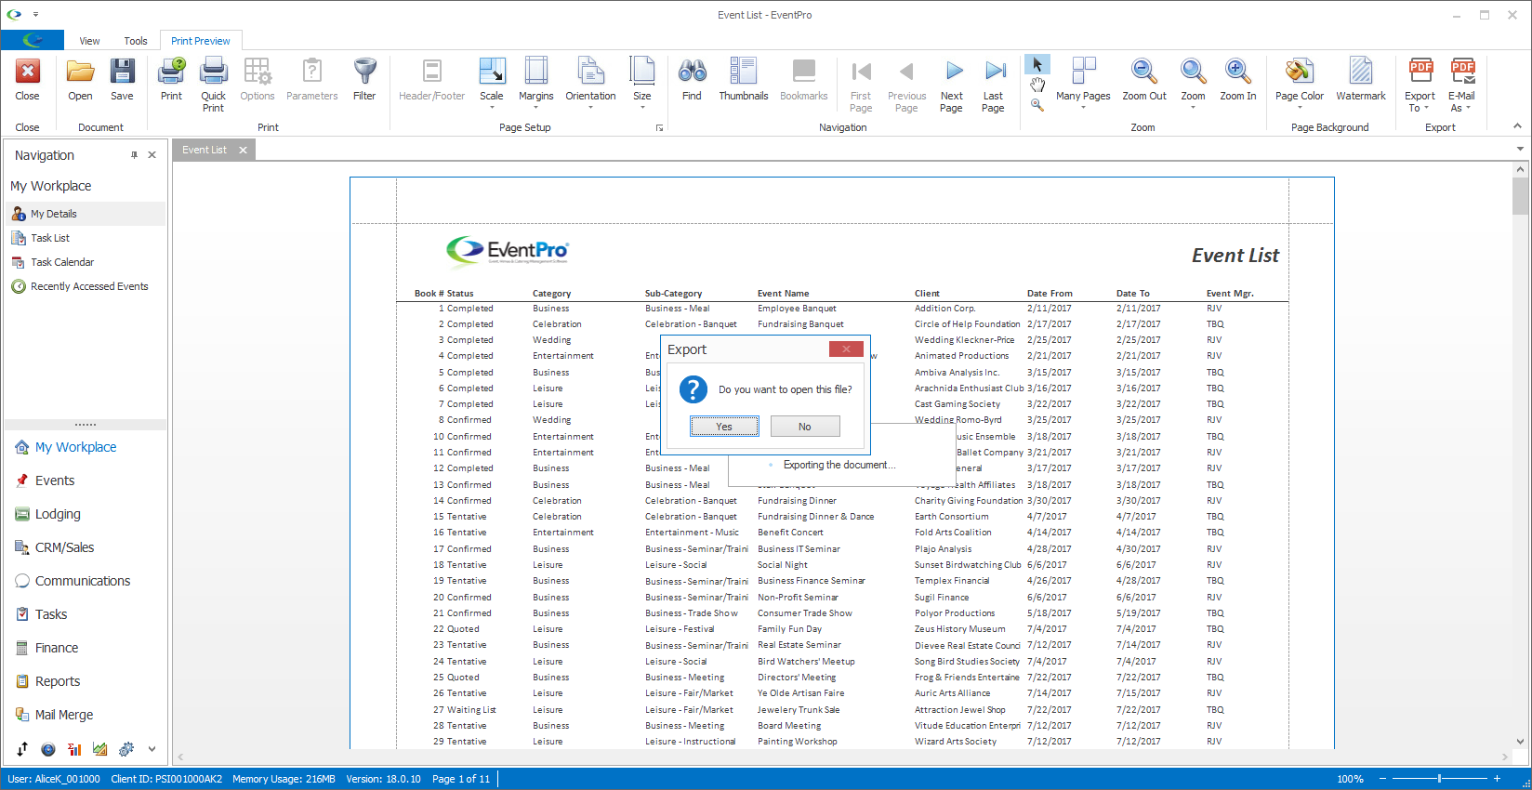Open the Many Pages dropdown
The image size is (1532, 790).
pyautogui.click(x=1083, y=84)
